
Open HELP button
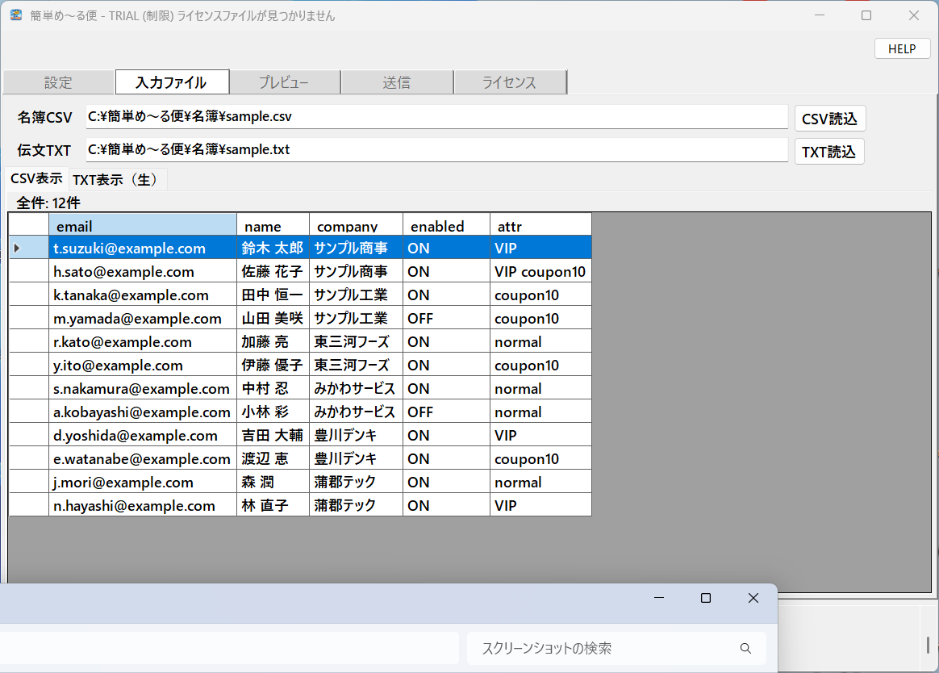(x=901, y=48)
